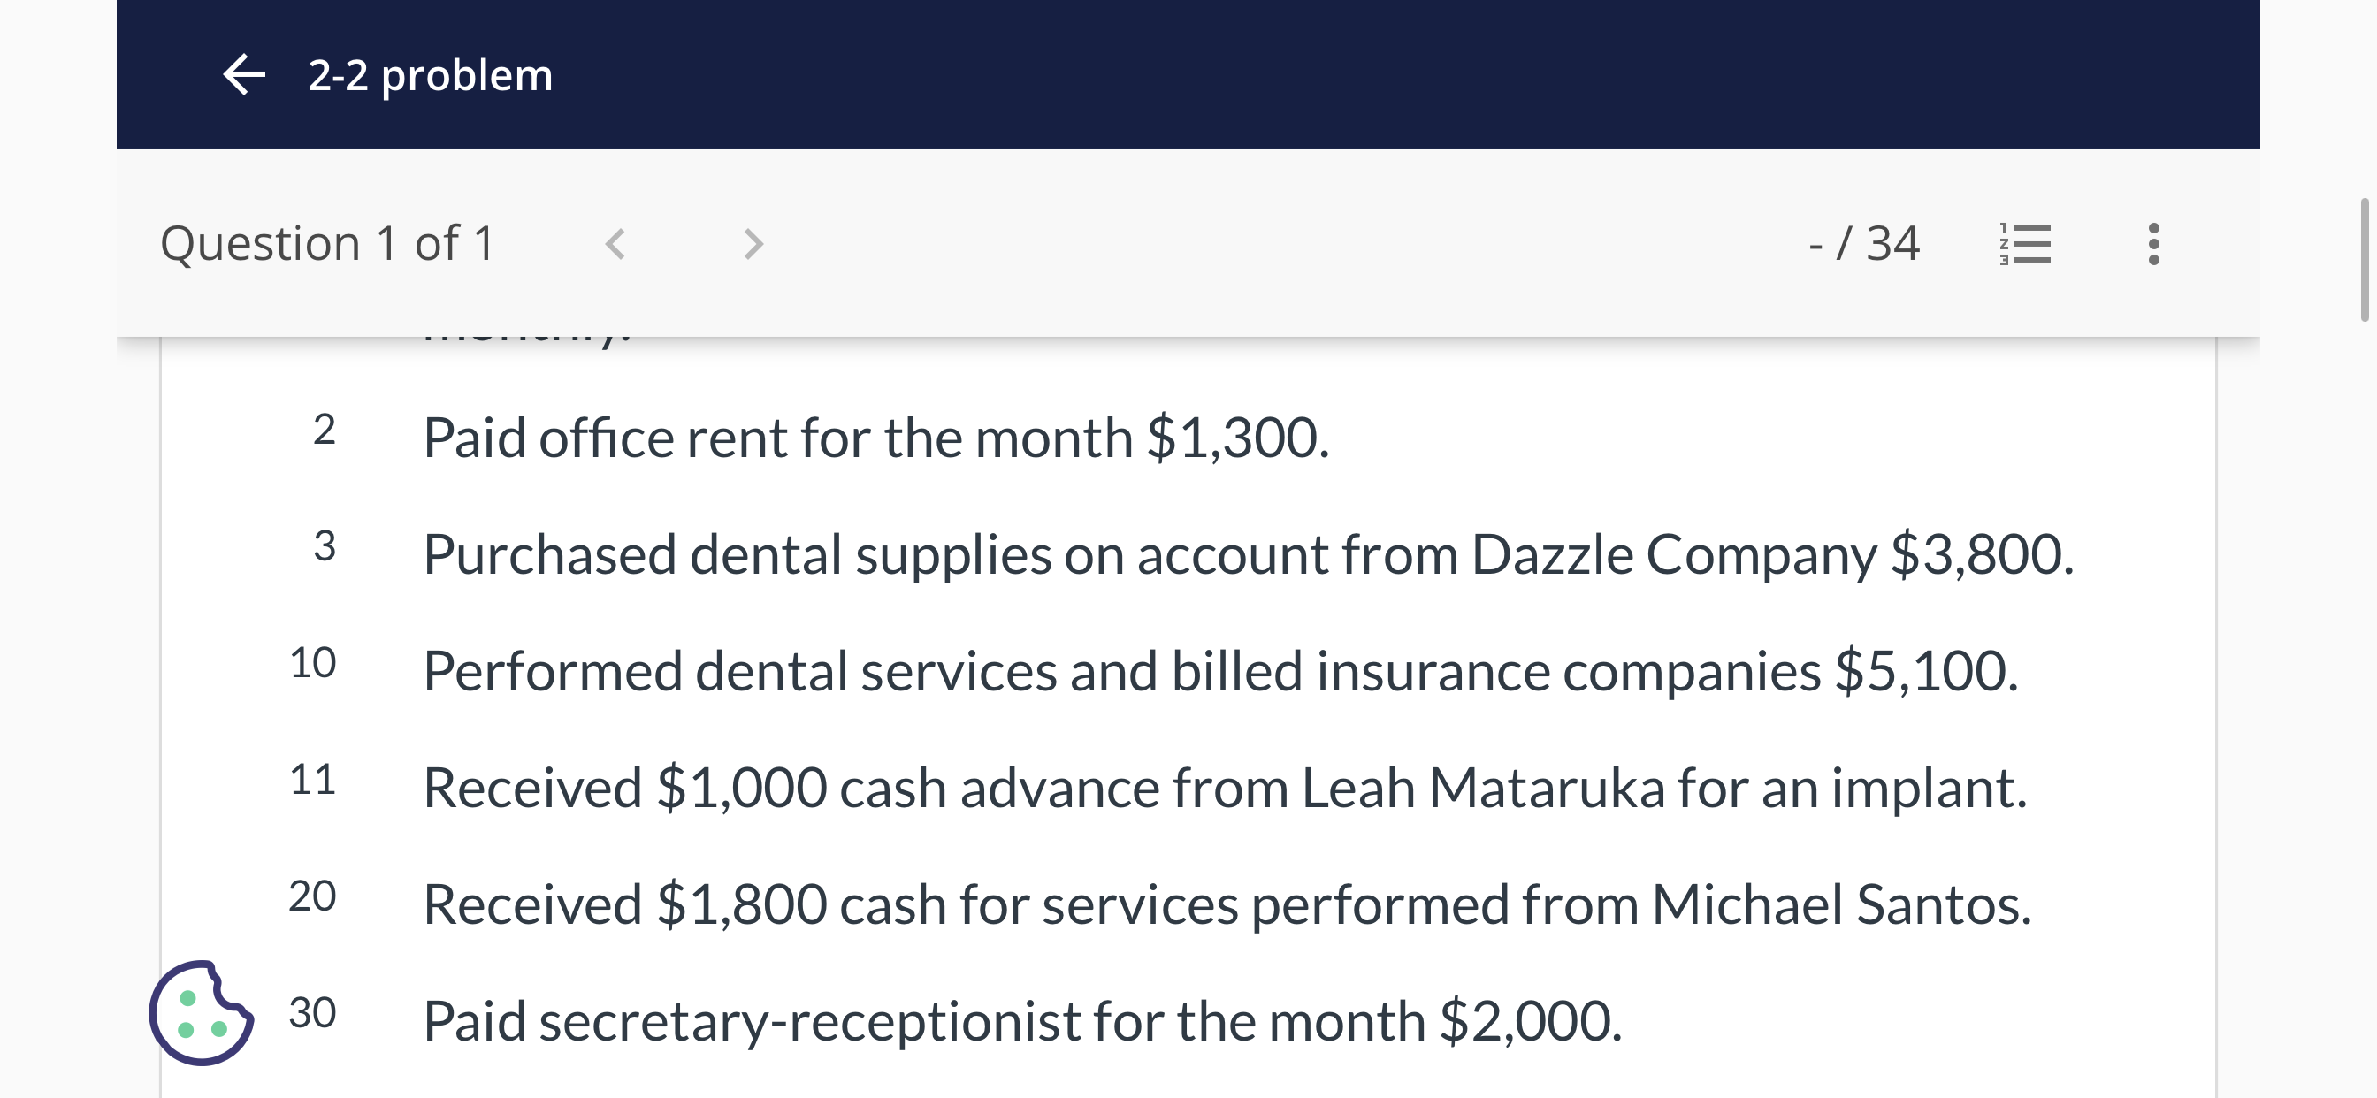Viewport: 2377px width, 1098px height.
Task: Select the Dazzle Company supplies purchase line
Action: [x=1249, y=554]
